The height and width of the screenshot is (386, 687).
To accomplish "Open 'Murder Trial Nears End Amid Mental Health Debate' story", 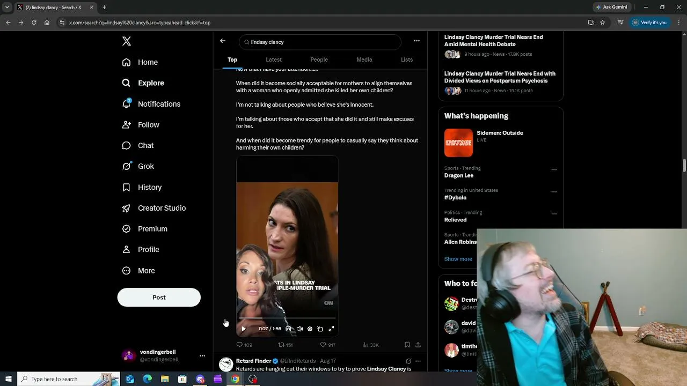I will click(494, 41).
